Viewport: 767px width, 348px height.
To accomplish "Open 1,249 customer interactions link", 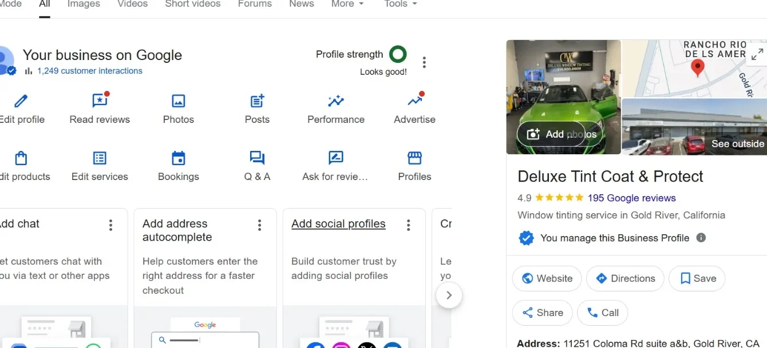I will [x=89, y=71].
